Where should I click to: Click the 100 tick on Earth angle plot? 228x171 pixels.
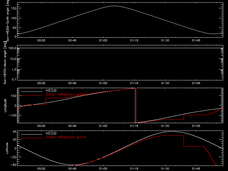pyautogui.click(x=14, y=18)
